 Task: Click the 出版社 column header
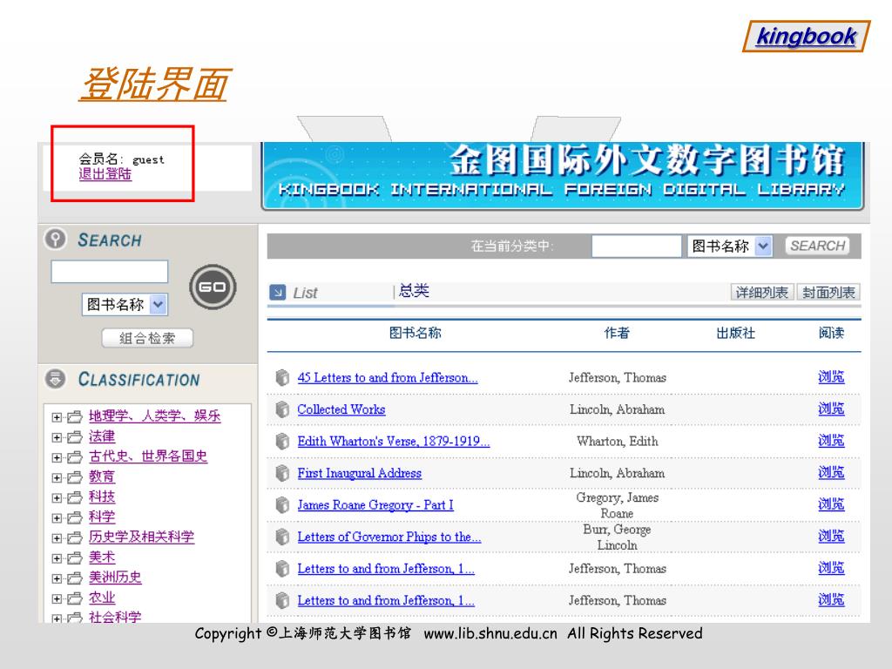[735, 333]
